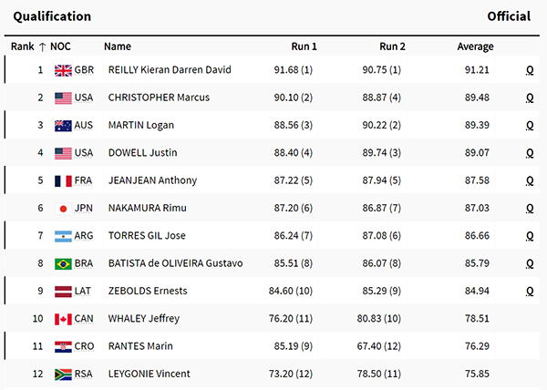Open REILLY Kieran Darren David's name
547x390 pixels.
170,69
